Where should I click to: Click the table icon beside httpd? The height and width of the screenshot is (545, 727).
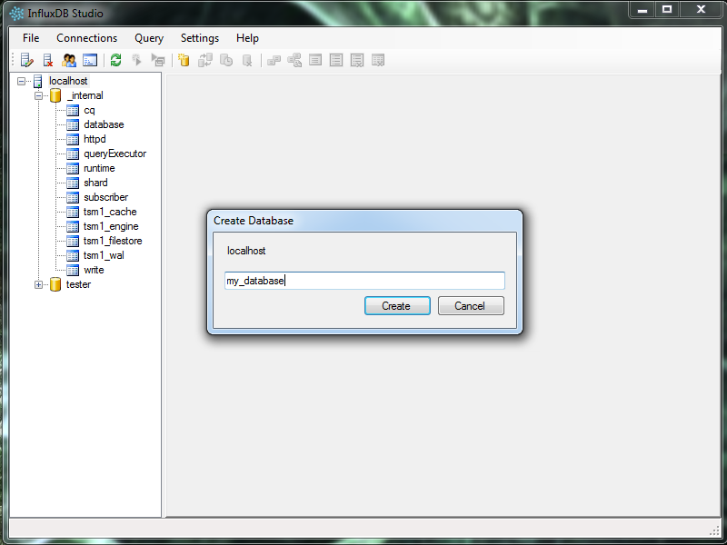(73, 140)
